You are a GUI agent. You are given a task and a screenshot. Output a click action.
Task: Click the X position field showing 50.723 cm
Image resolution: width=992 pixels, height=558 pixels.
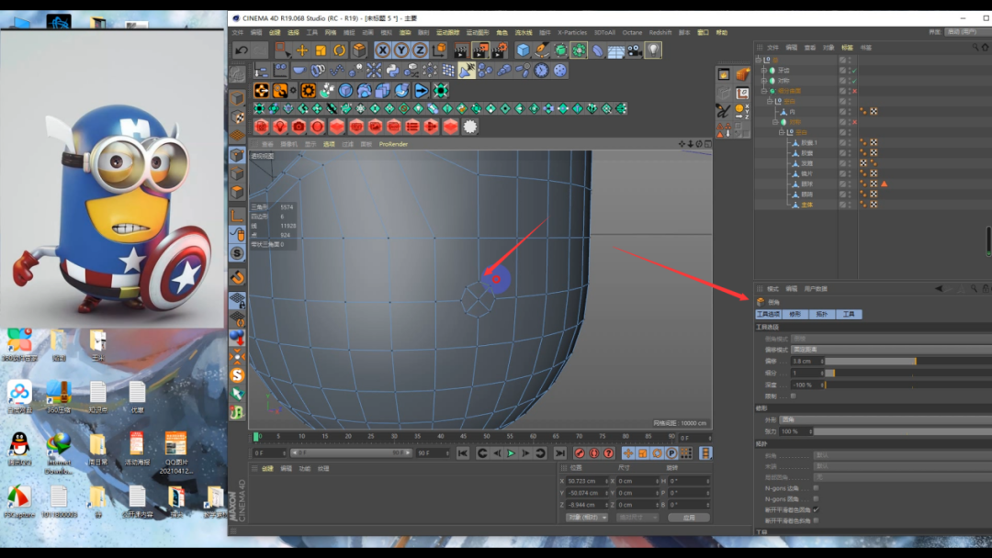[x=586, y=481]
